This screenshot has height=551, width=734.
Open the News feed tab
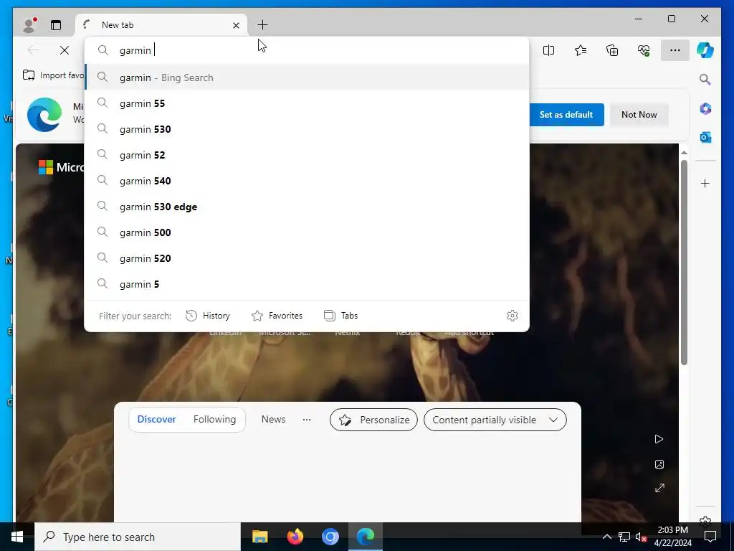click(273, 419)
